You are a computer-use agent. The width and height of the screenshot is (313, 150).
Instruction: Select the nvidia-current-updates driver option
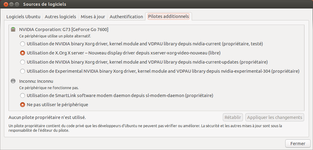22,62
